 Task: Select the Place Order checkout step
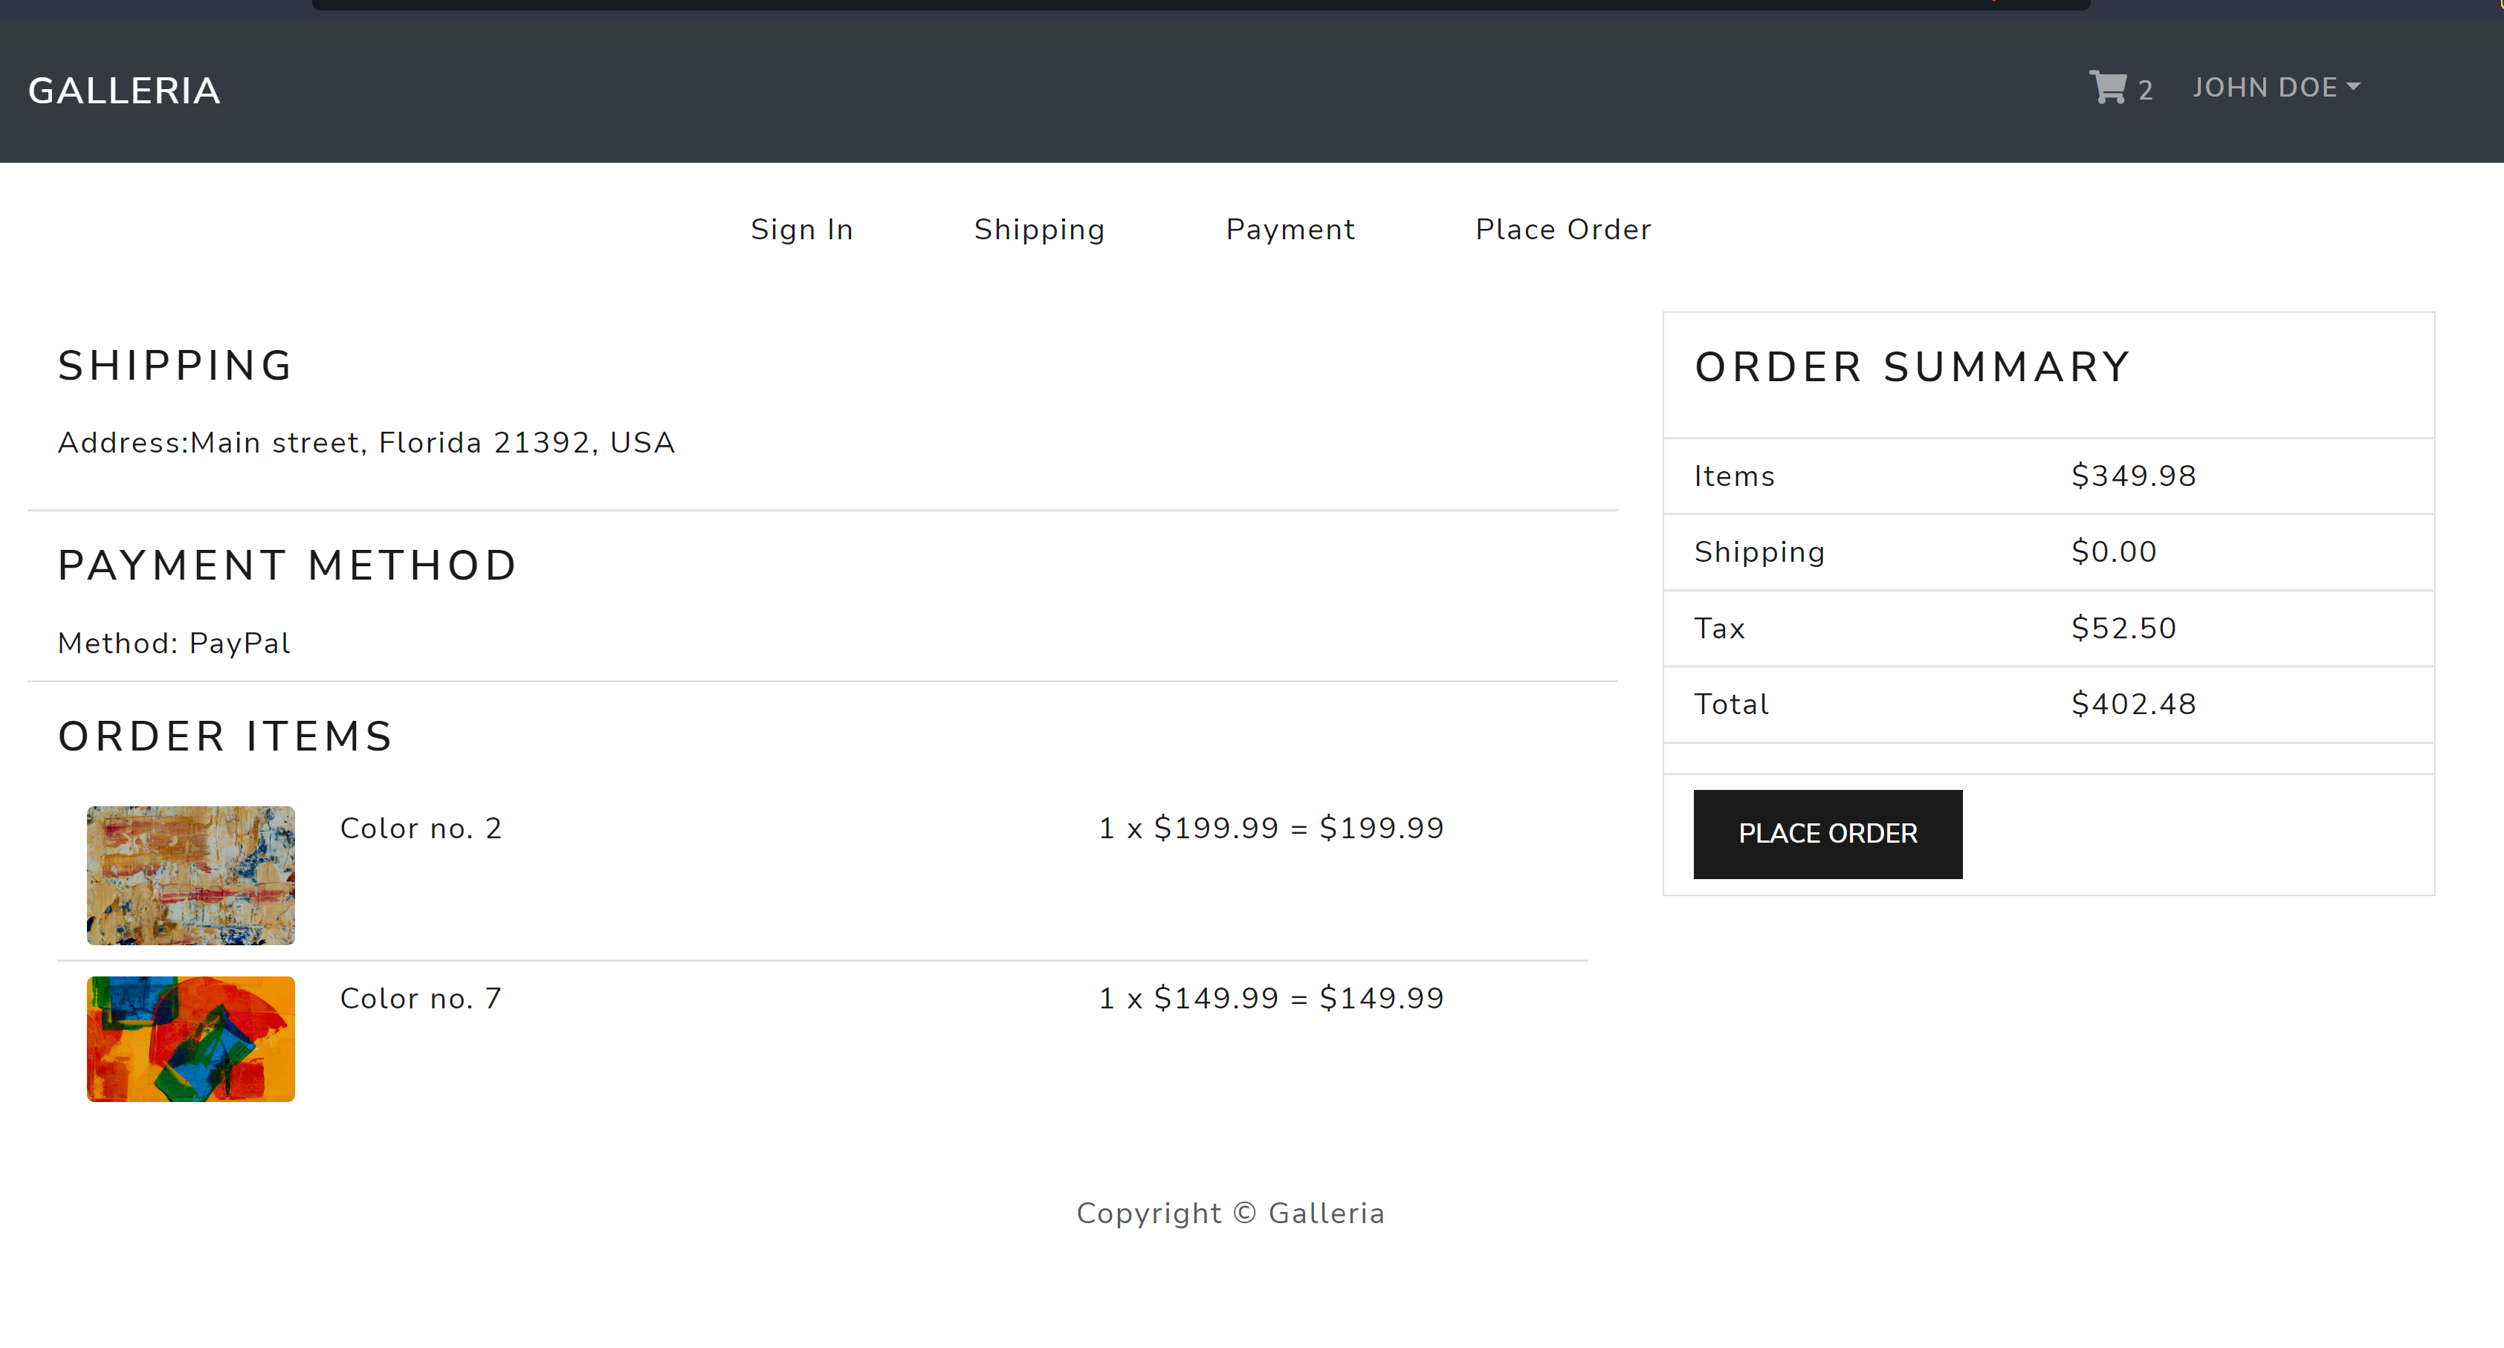pyautogui.click(x=1563, y=230)
